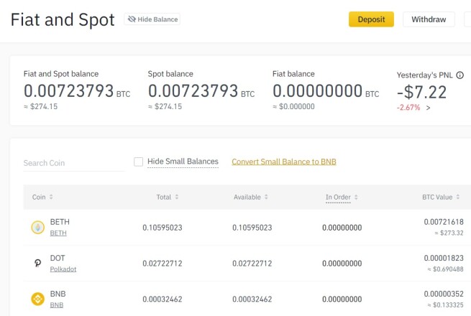Click the Hide Balance eye button
Screen dimensions: 471x316
pyautogui.click(x=152, y=19)
